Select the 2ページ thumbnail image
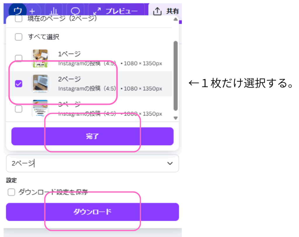299x237 pixels. pyautogui.click(x=40, y=84)
